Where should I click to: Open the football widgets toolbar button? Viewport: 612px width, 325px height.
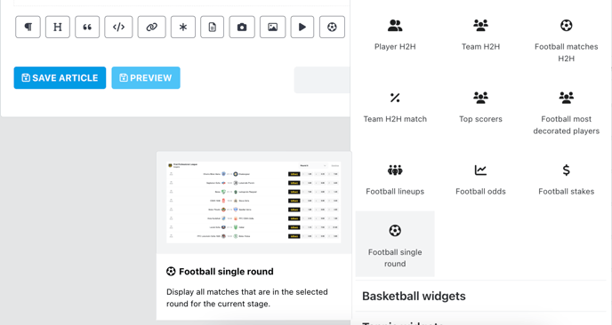click(x=332, y=27)
